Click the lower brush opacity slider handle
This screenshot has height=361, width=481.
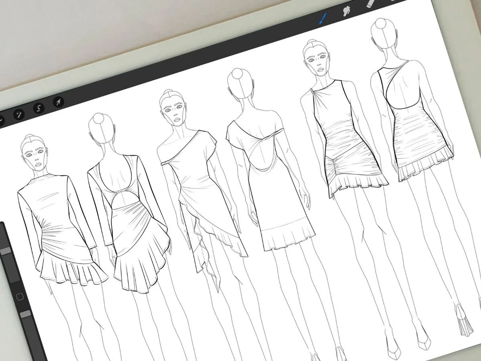tap(26, 314)
